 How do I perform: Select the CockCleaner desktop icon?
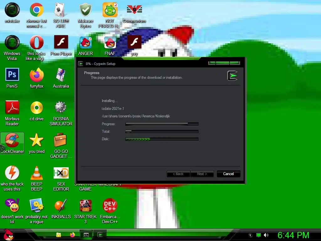[x=12, y=143]
